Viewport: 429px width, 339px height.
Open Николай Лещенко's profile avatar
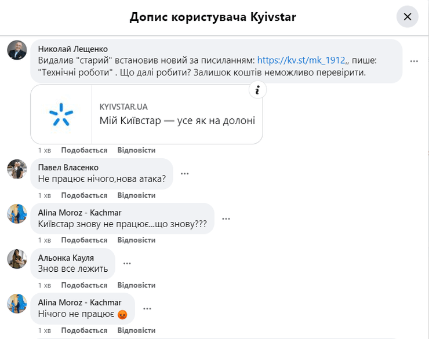coord(17,50)
